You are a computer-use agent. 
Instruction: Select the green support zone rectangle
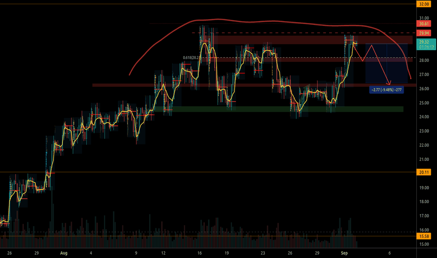[x=279, y=109]
